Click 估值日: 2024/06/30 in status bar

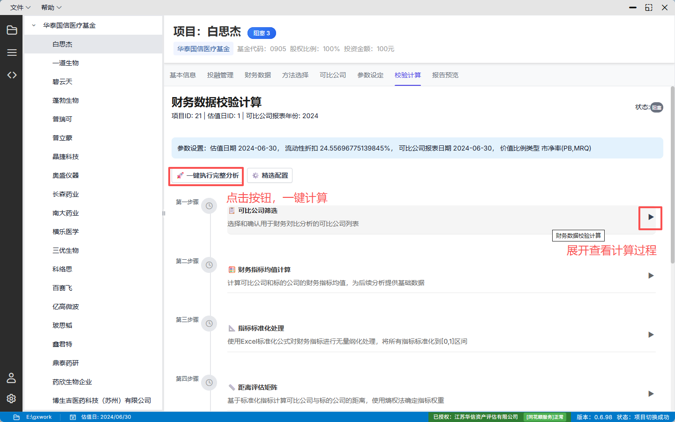106,417
